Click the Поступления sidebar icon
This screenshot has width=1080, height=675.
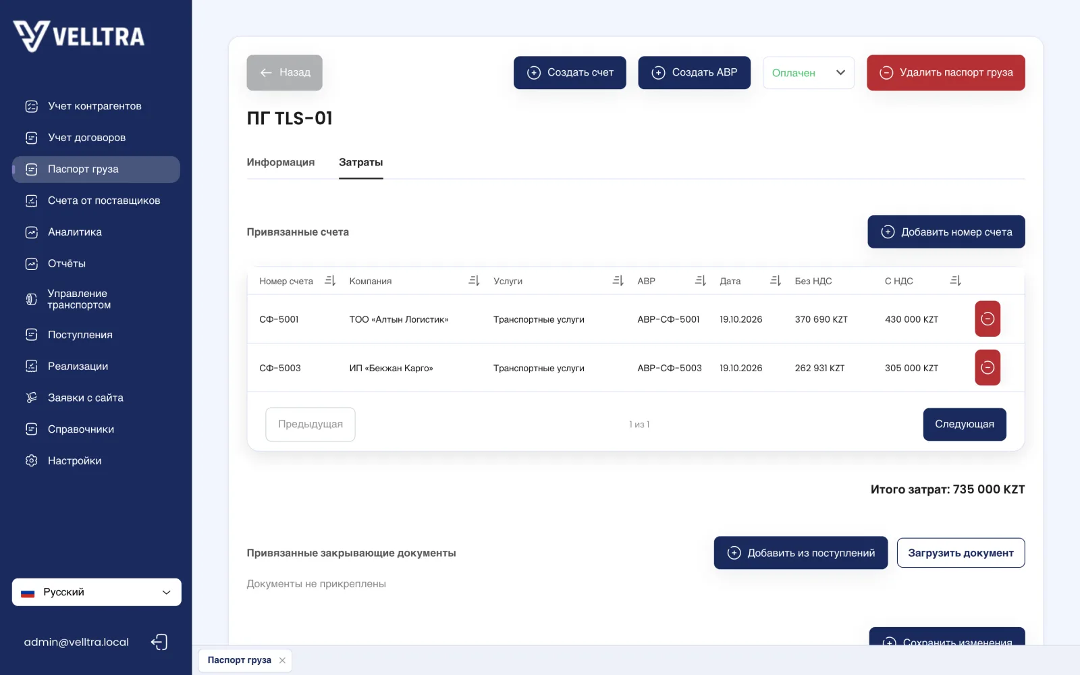pyautogui.click(x=32, y=335)
